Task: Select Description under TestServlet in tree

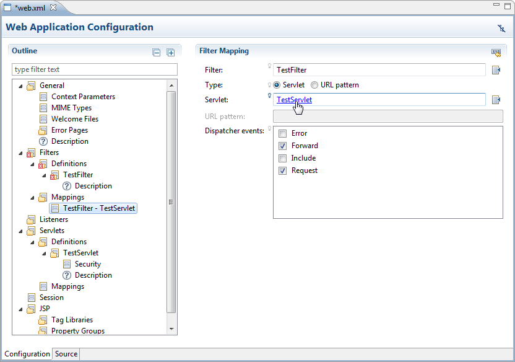Action: [x=93, y=275]
